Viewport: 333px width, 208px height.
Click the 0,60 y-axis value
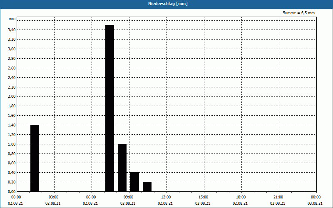(x=12, y=163)
